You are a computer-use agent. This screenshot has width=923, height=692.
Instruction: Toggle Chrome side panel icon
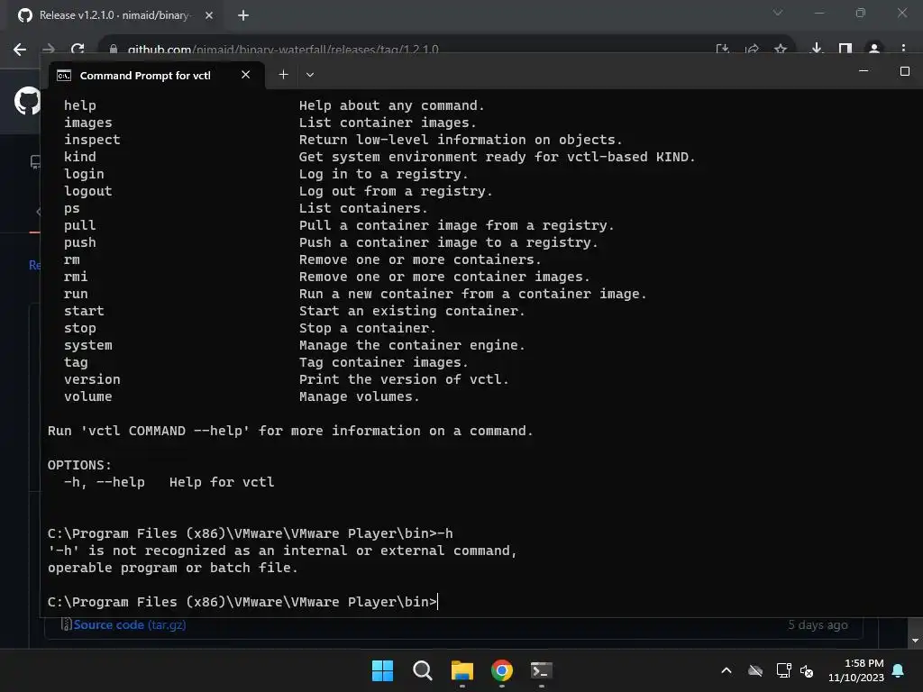(845, 49)
